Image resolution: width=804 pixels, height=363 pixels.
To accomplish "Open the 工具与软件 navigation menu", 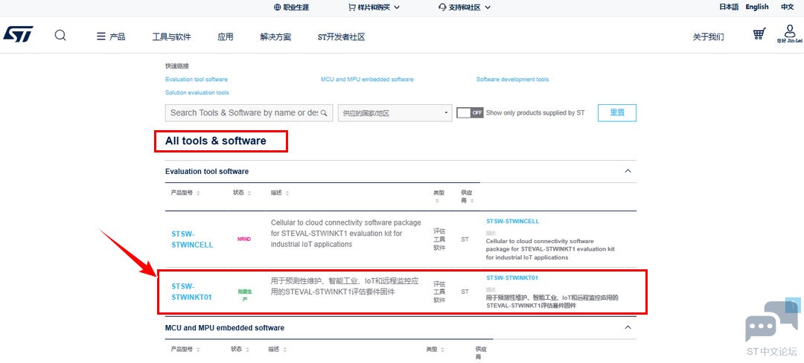I will (171, 36).
